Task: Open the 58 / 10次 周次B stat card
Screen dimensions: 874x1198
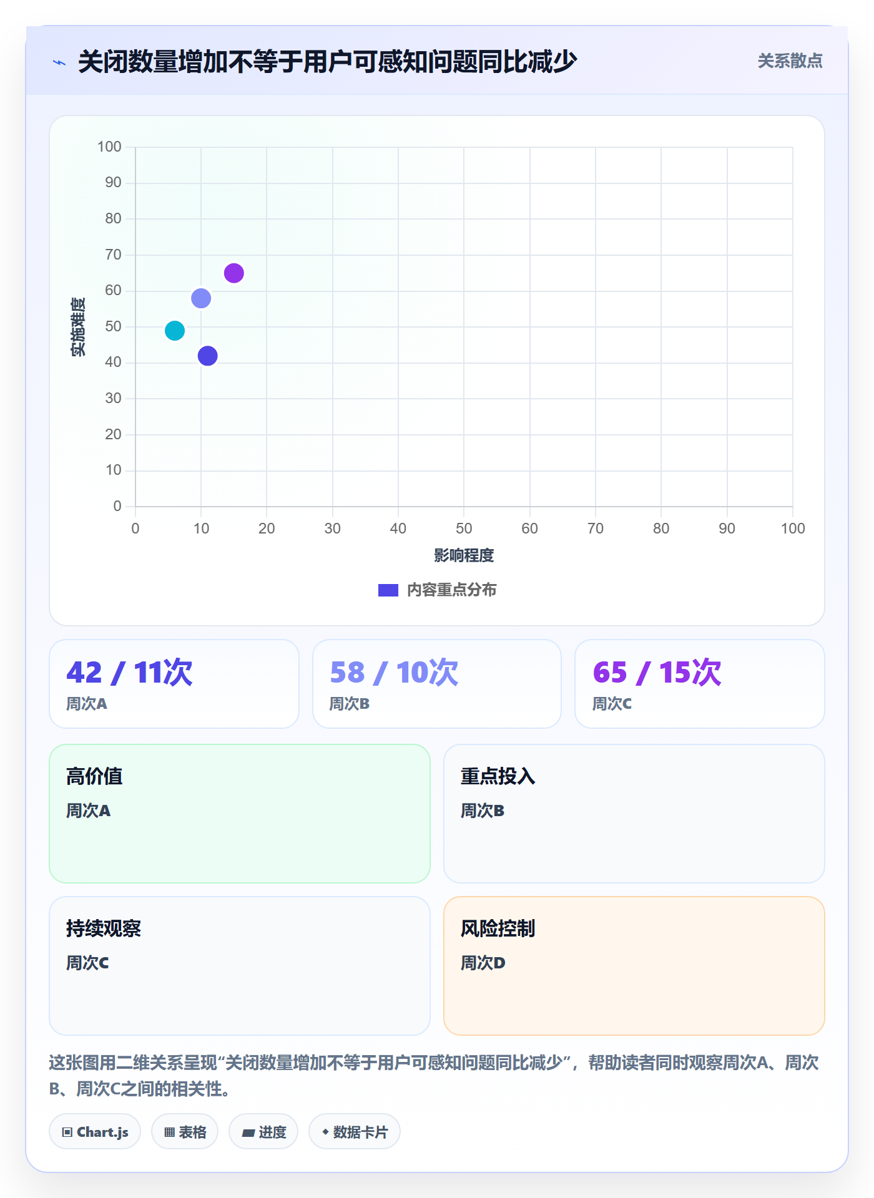Action: point(437,684)
